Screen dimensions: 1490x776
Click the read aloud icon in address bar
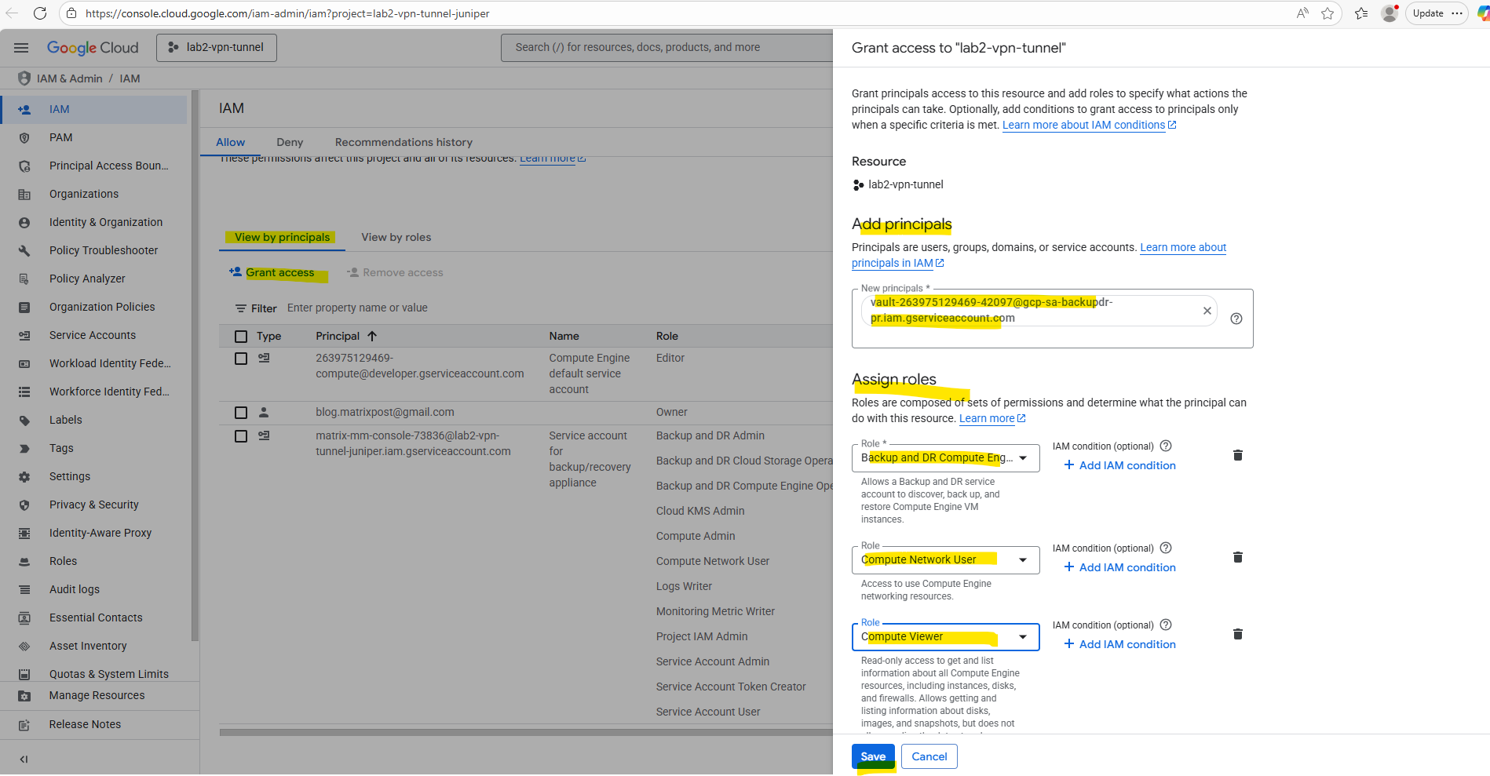(x=1302, y=13)
